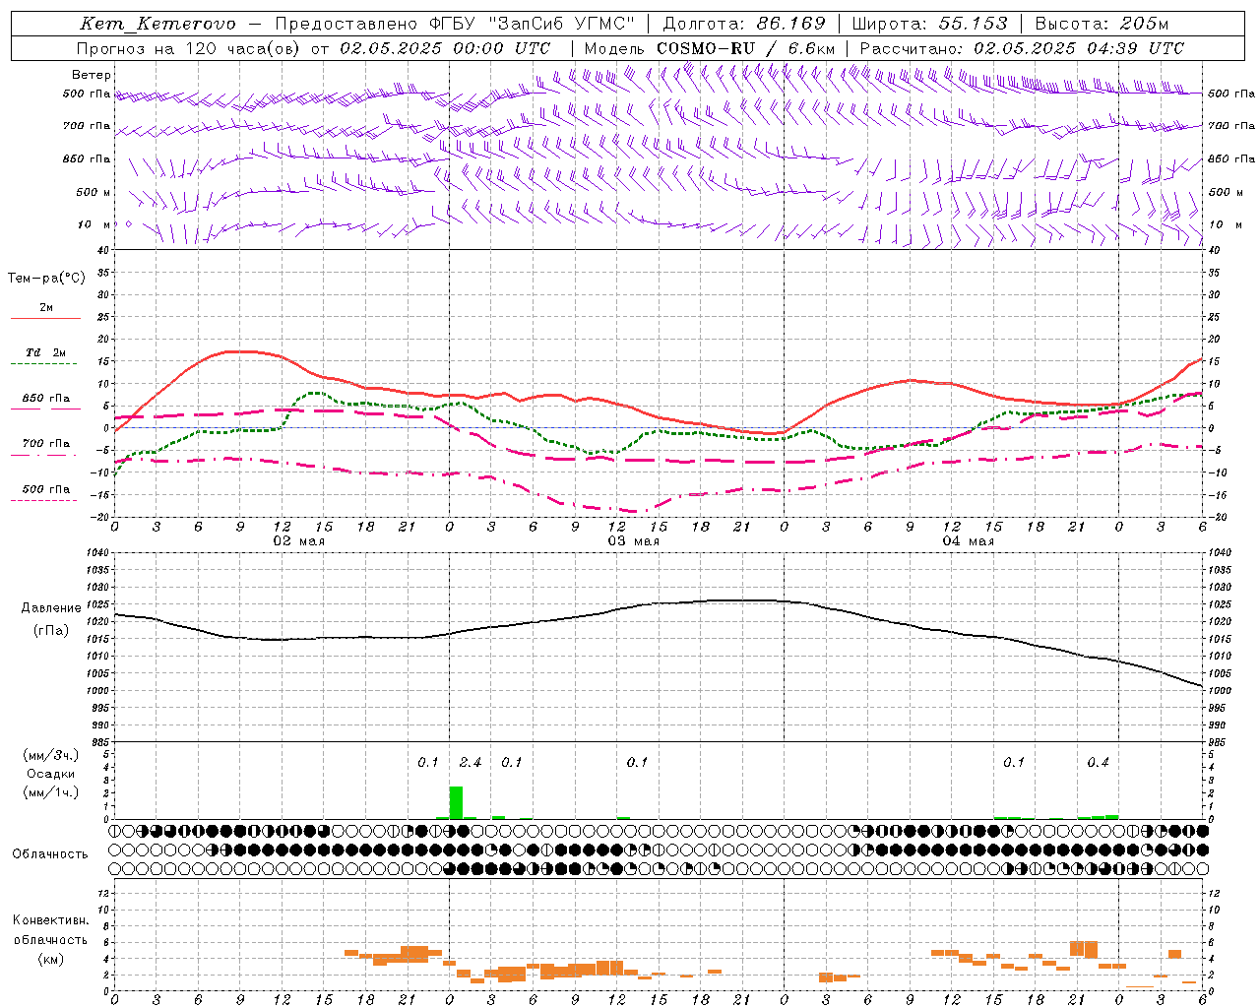The width and height of the screenshot is (1260, 1008).
Task: Select the red 2м temperature legend line
Action: pyautogui.click(x=45, y=318)
